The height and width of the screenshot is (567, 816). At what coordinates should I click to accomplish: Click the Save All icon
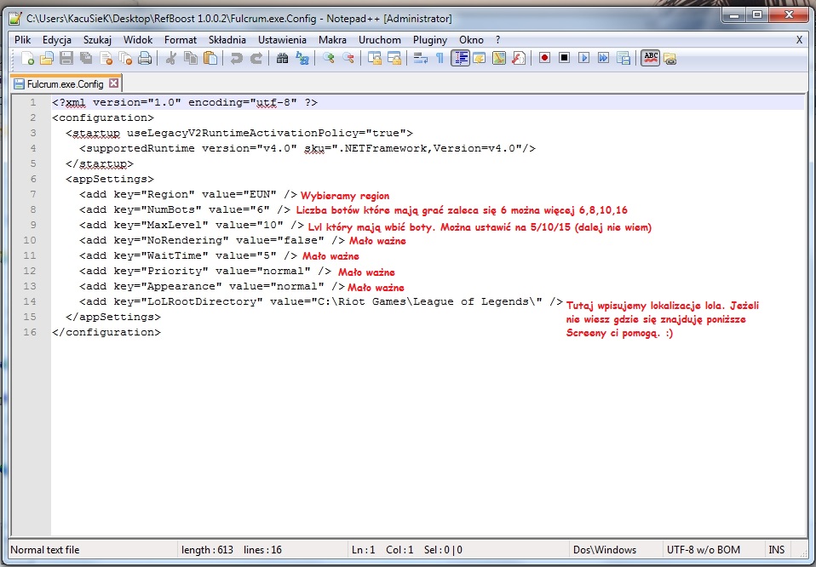(86, 58)
